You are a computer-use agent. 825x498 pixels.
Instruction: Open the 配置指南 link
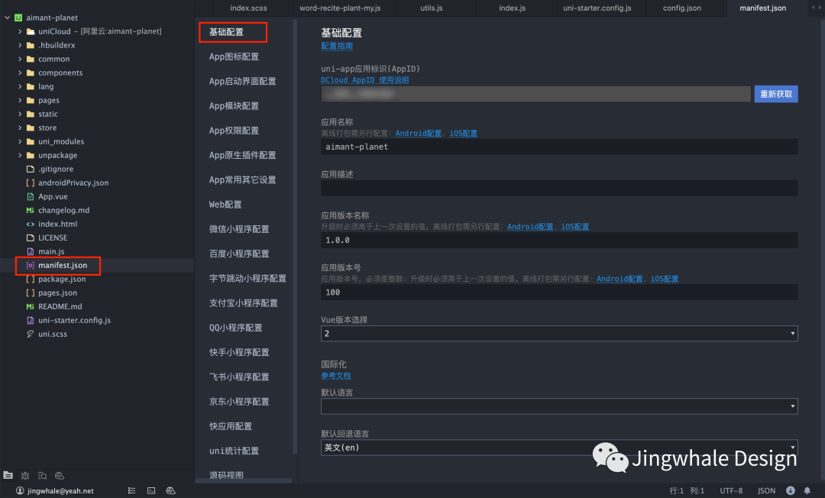[x=336, y=46]
